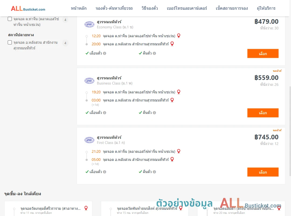Show เลื่อนตั๋ว info icon in ฿479.00 card
Viewport: 291px width, 216px height.
[x=105, y=53]
